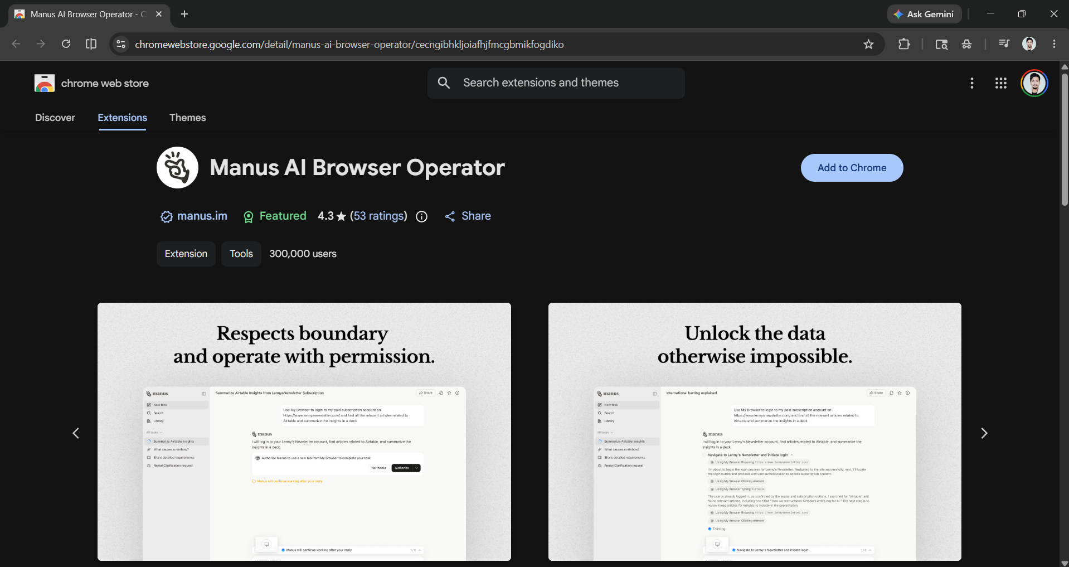Click the scrollbar down arrow

tap(1065, 563)
